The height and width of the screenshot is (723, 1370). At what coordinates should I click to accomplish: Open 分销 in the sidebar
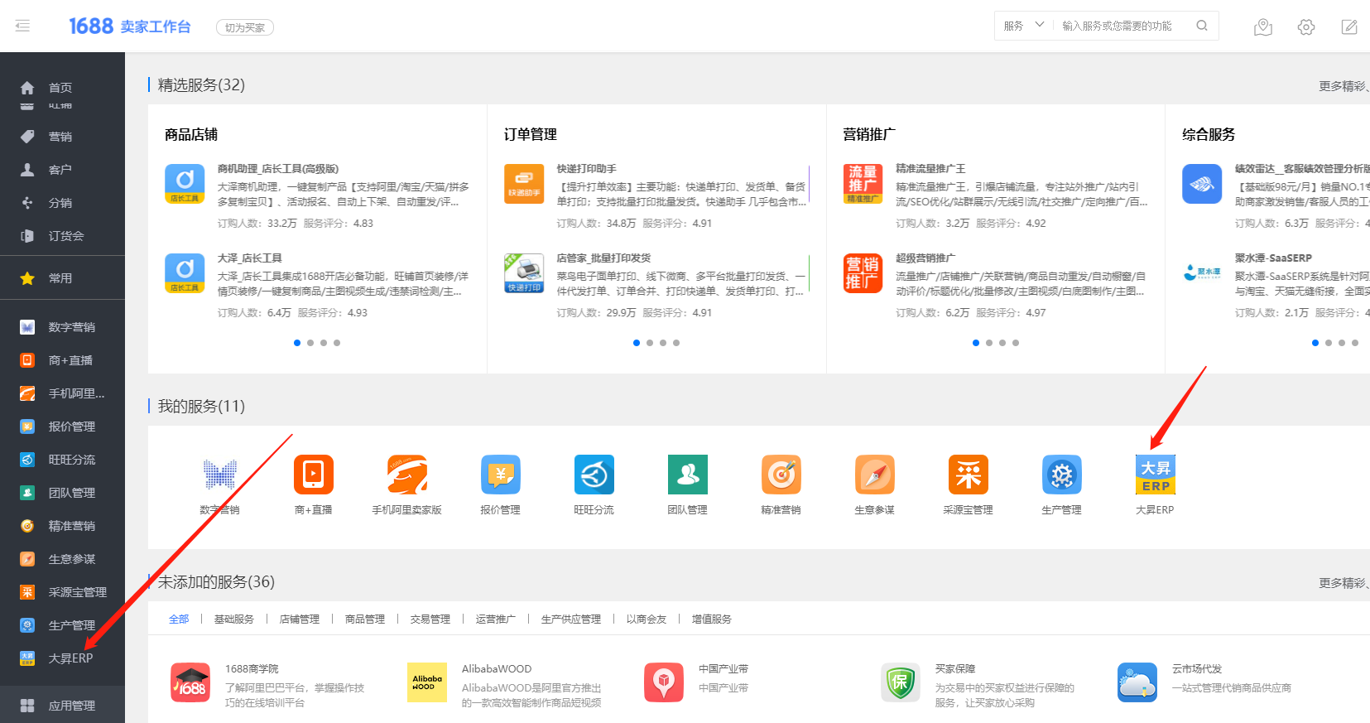(62, 203)
